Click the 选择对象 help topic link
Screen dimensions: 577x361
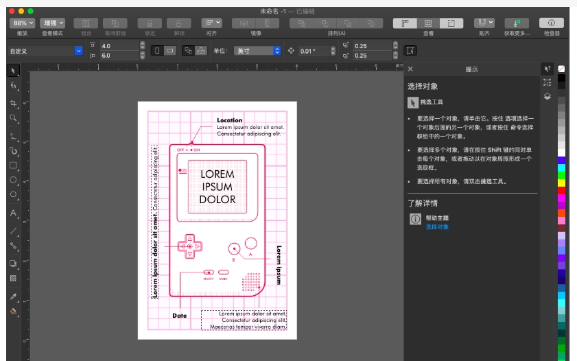[x=437, y=226]
